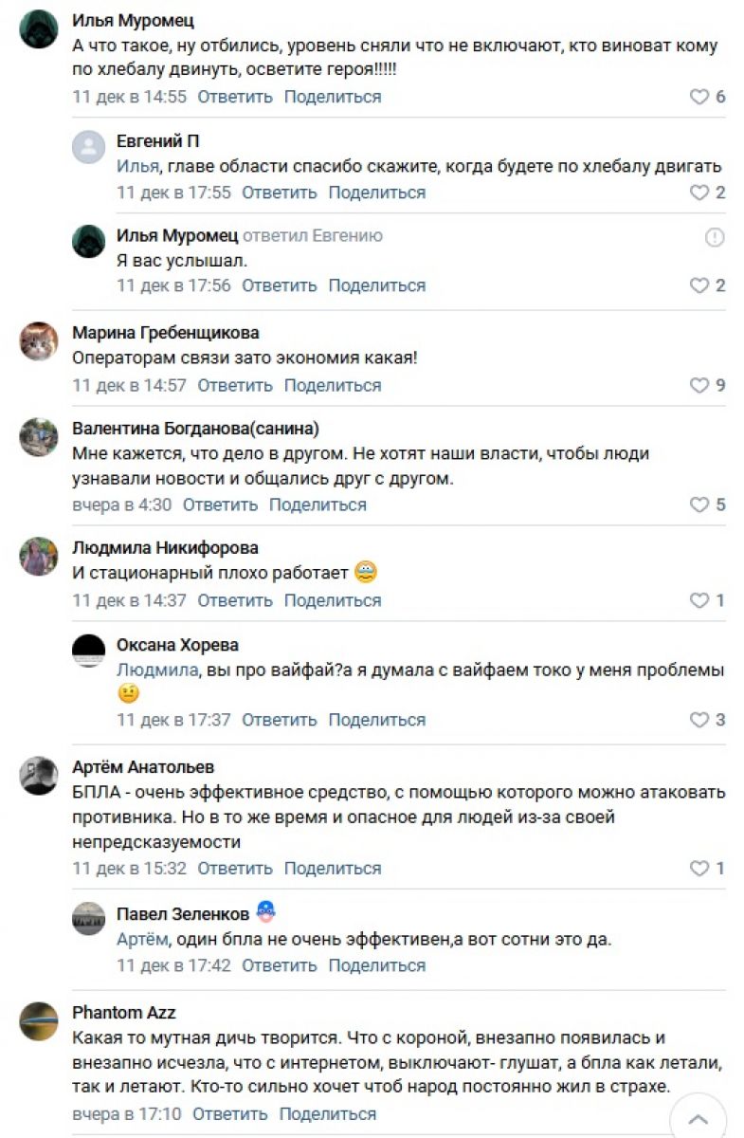Like Оксана Хорева's reply about wifi
The height and width of the screenshot is (1138, 744).
699,720
